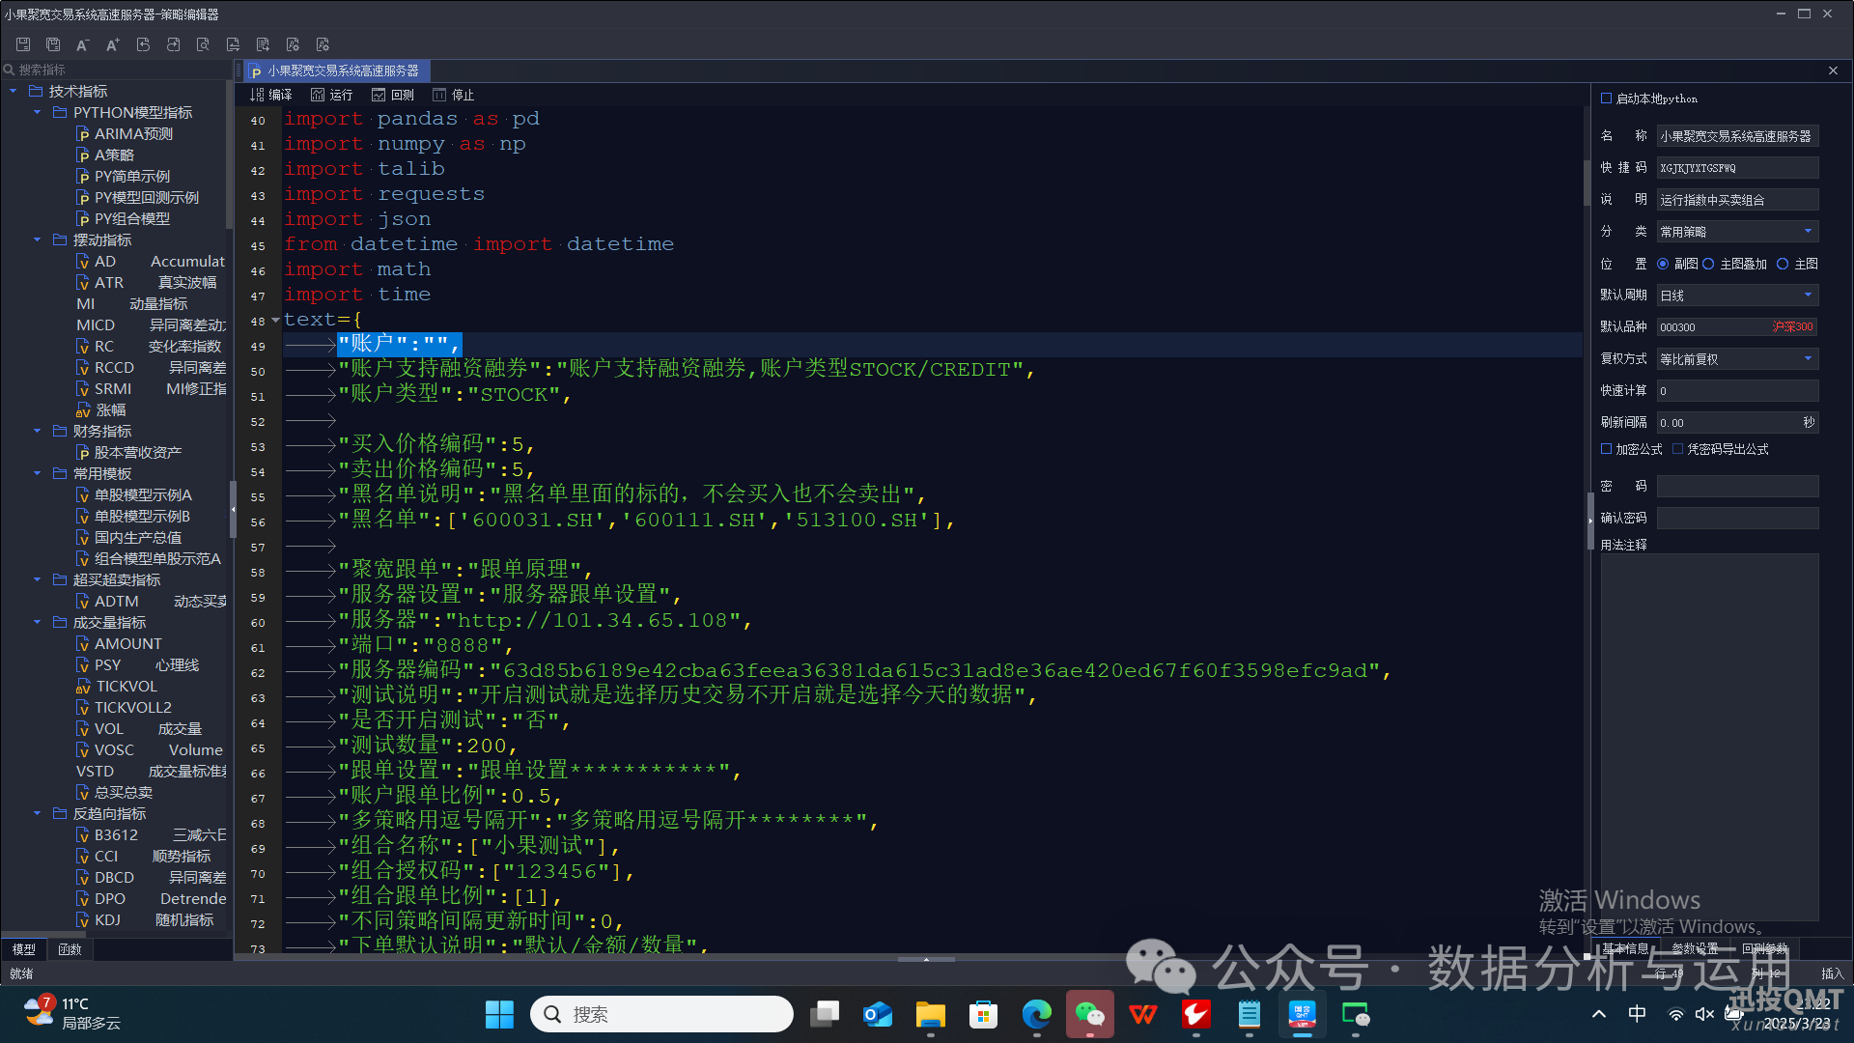The height and width of the screenshot is (1043, 1854).
Task: Collapse the 摆动指标 folder
Action: [38, 240]
